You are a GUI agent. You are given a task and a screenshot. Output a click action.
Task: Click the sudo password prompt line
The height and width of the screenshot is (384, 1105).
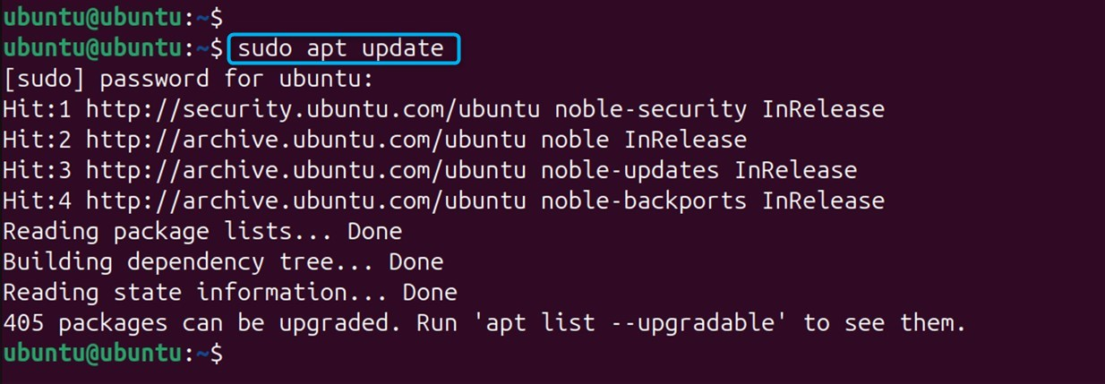[x=186, y=79]
